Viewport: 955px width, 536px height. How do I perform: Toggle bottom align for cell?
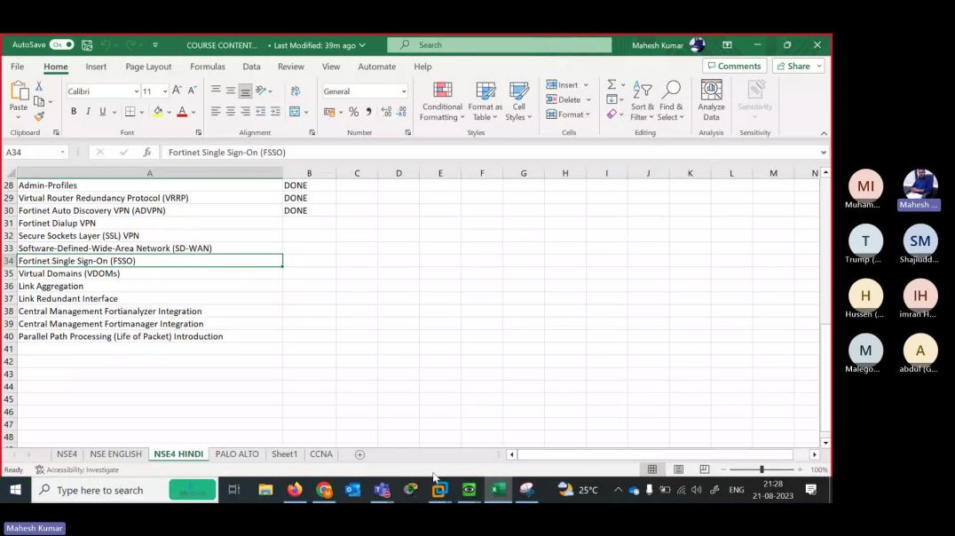click(246, 91)
